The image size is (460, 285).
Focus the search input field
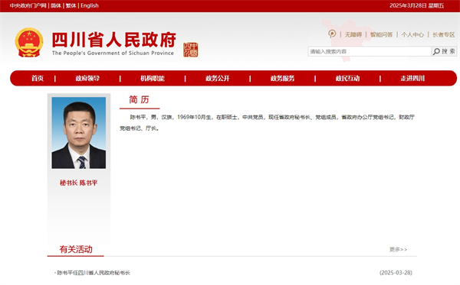(370, 51)
